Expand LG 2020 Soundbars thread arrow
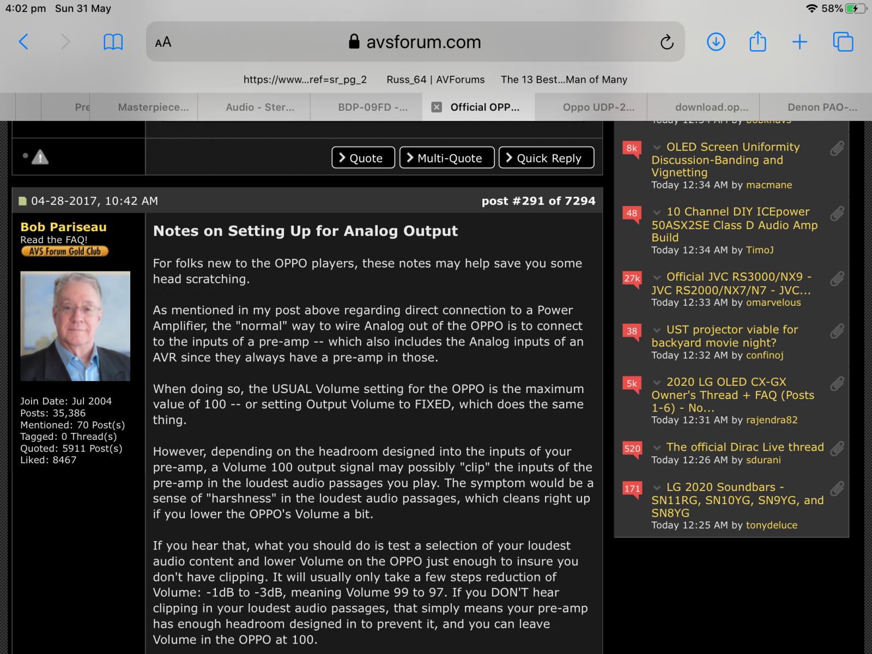Image resolution: width=872 pixels, height=654 pixels. click(x=657, y=487)
